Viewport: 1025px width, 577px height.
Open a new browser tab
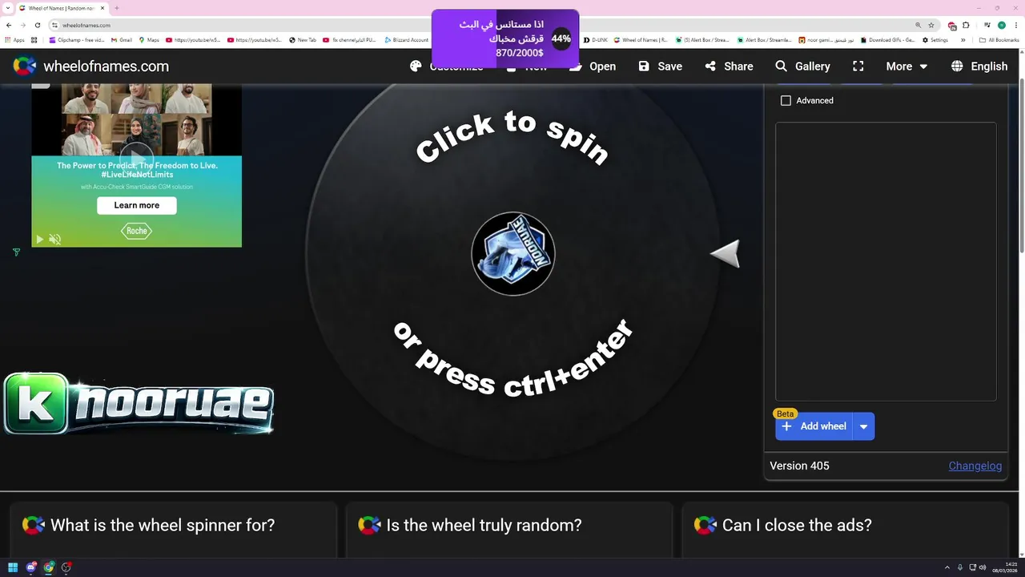pos(117,8)
